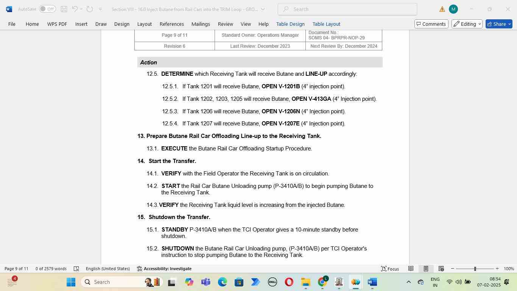The width and height of the screenshot is (517, 291).
Task: Switch to the Insert tab
Action: (x=81, y=24)
